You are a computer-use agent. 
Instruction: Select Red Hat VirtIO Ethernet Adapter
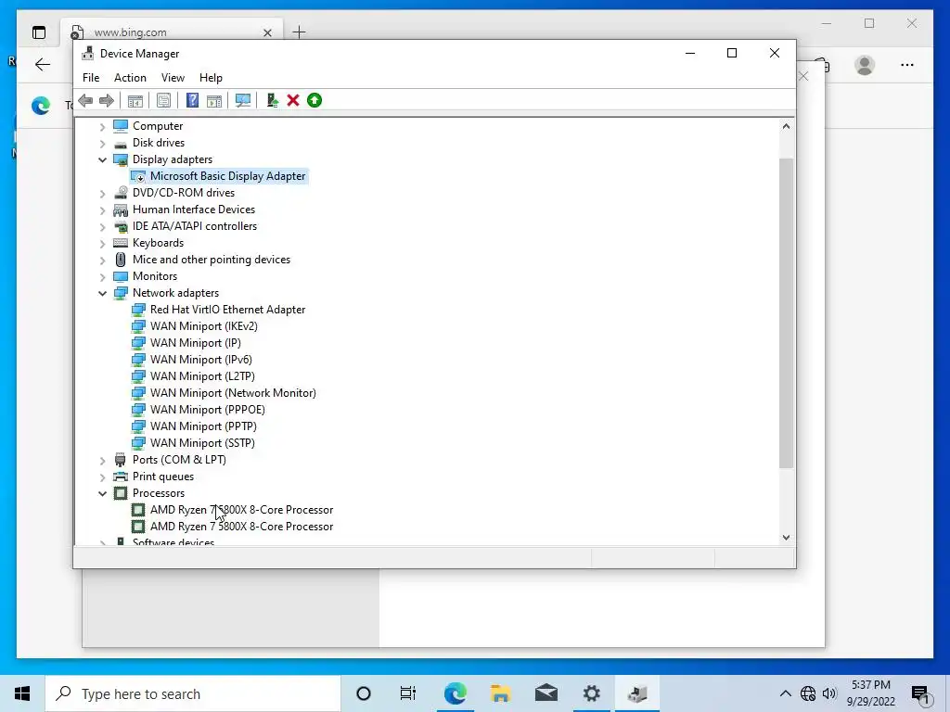click(x=228, y=310)
